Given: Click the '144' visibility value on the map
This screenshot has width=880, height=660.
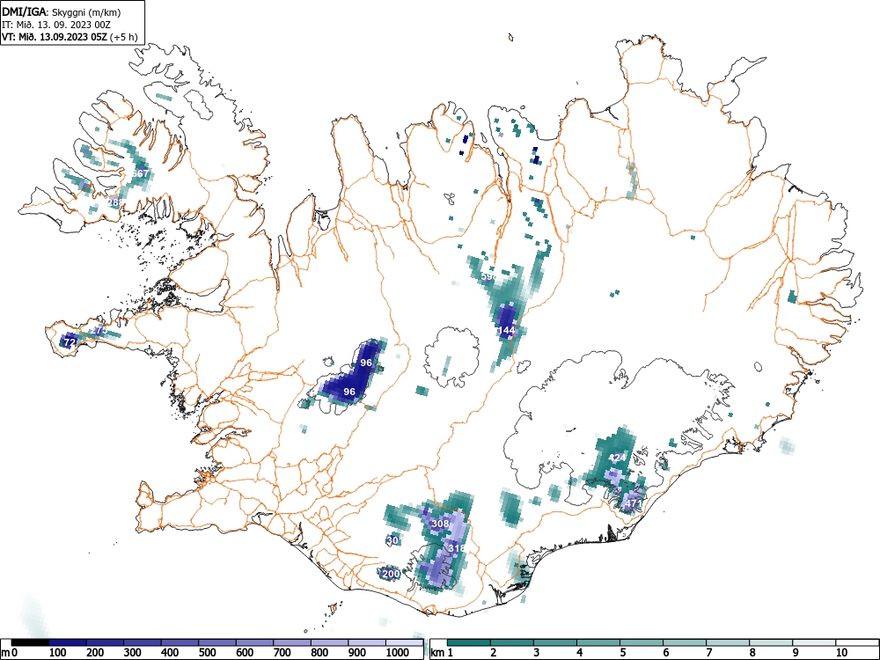Looking at the screenshot, I should point(507,330).
